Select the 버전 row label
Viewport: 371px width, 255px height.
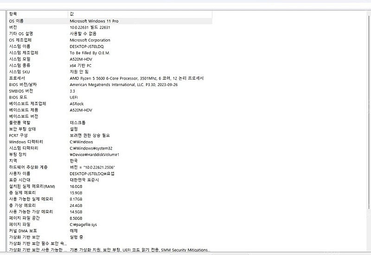tap(13, 27)
